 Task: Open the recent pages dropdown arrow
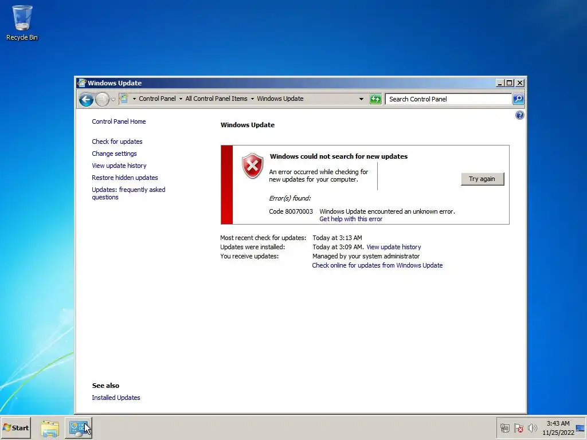click(113, 100)
